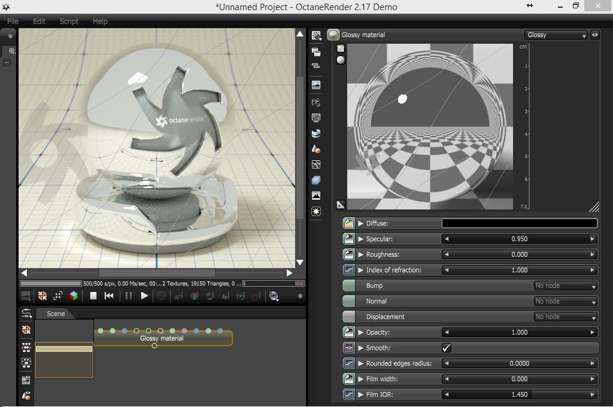Toggle the small lock dot right of render toolbar

300,296
